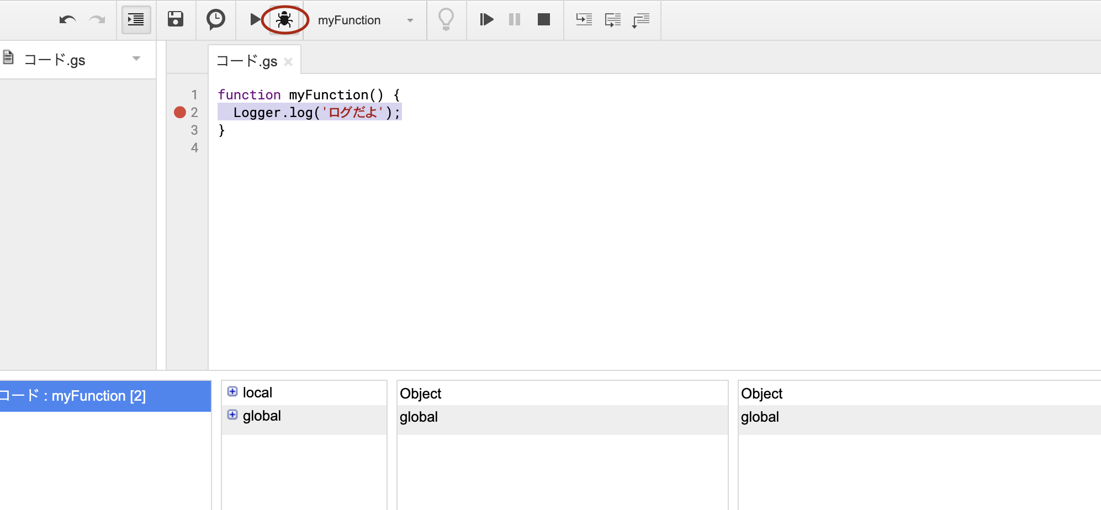Undo the last edit

point(67,20)
